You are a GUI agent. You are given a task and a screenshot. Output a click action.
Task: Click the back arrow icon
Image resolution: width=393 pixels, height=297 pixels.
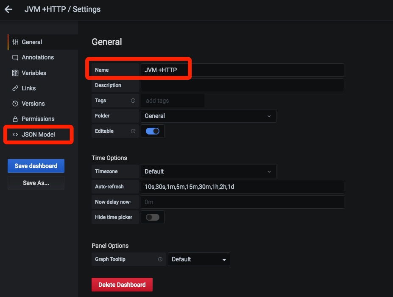click(8, 9)
